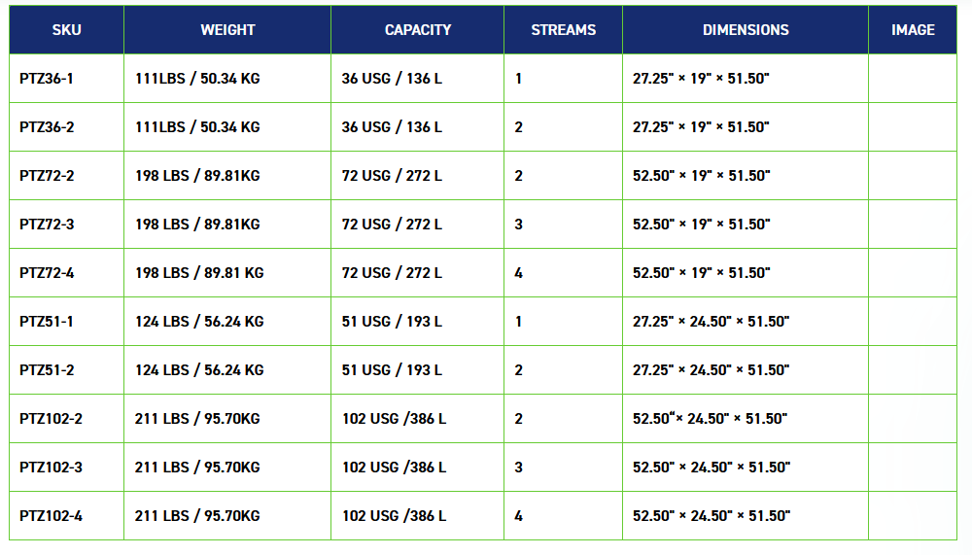972x555 pixels.
Task: Select the PTZ36-2 SKU cell
Action: click(x=47, y=127)
